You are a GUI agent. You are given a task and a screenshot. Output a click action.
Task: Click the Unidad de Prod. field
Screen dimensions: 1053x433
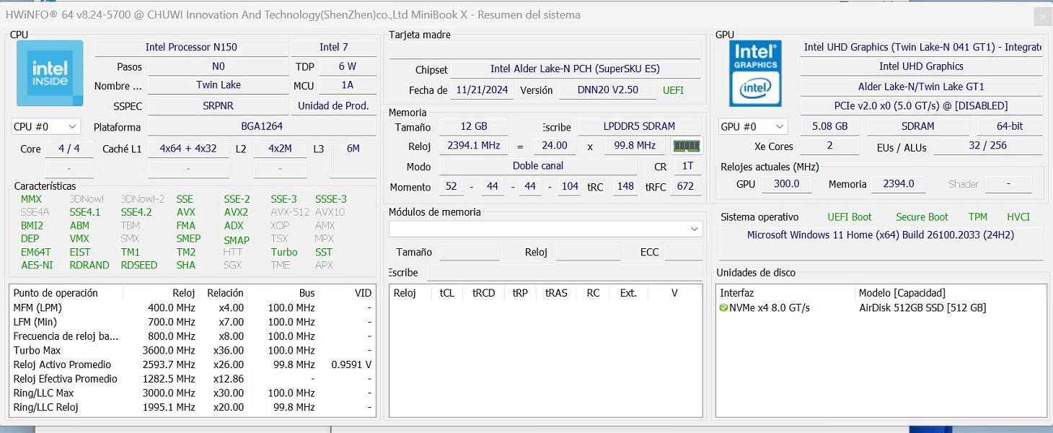tap(334, 106)
